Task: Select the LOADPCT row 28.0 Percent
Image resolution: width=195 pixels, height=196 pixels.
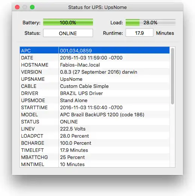Action: 94,136
